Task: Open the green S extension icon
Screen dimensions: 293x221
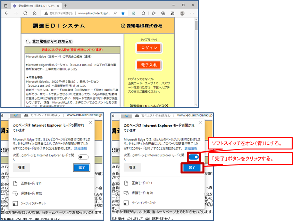Action: 134,13
